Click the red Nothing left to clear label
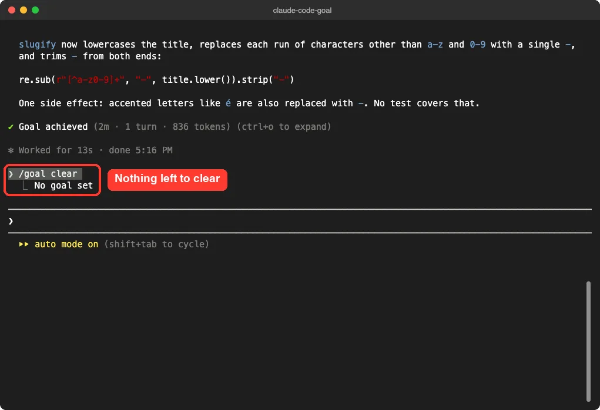This screenshot has width=600, height=410. (x=167, y=180)
